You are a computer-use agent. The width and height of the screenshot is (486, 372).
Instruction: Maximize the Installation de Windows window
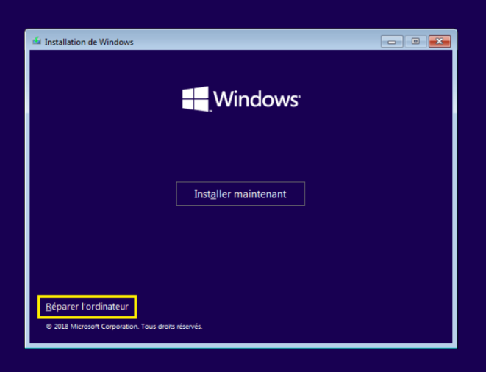coord(415,41)
